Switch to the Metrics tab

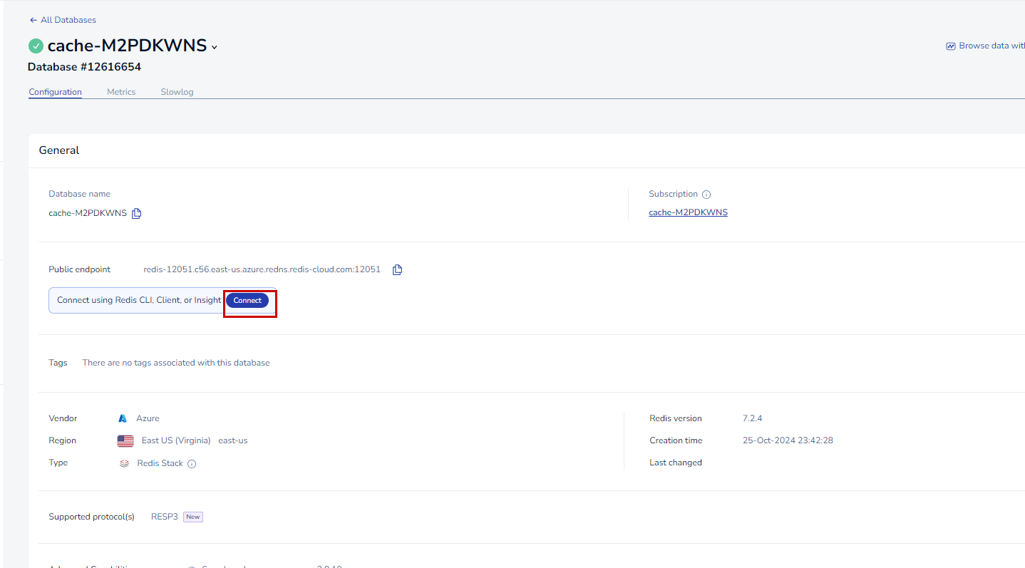point(121,92)
